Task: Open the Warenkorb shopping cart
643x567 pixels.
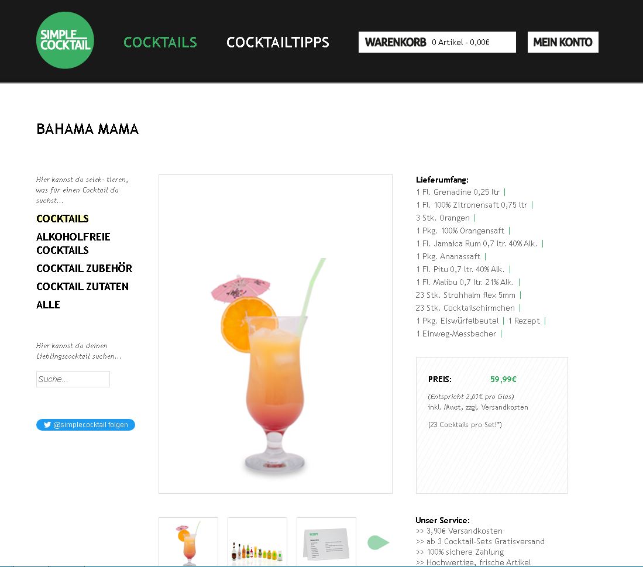Action: pos(437,42)
